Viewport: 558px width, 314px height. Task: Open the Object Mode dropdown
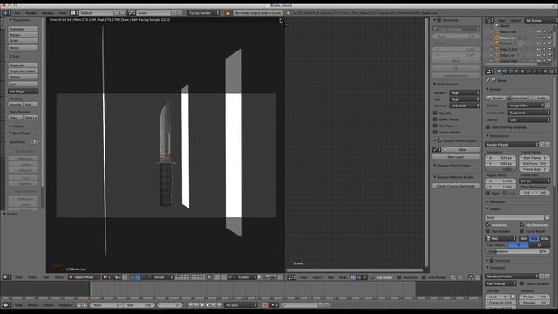85,277
